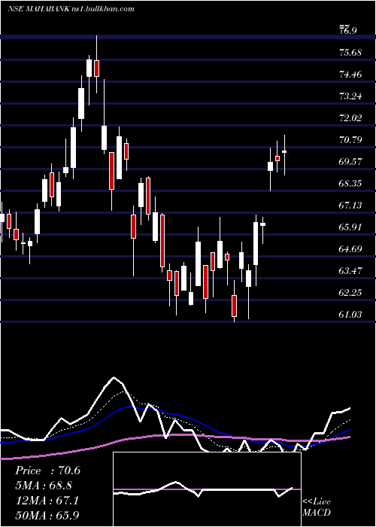376x527 pixels.
Task: Click the 65.91 price axis label
Action: [x=350, y=227]
